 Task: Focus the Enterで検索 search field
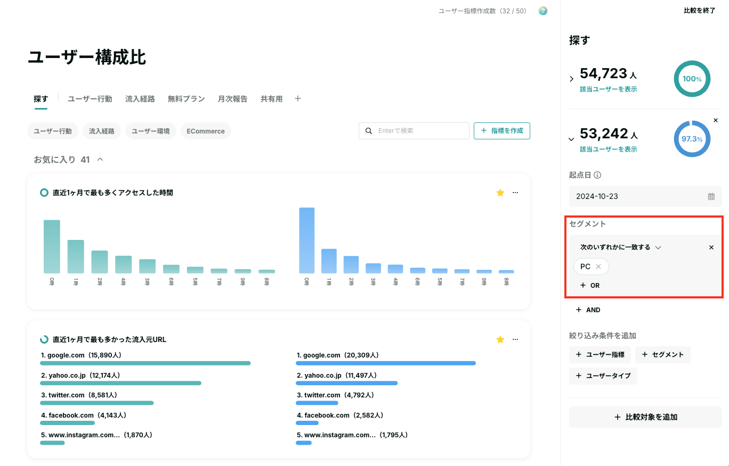pos(414,131)
